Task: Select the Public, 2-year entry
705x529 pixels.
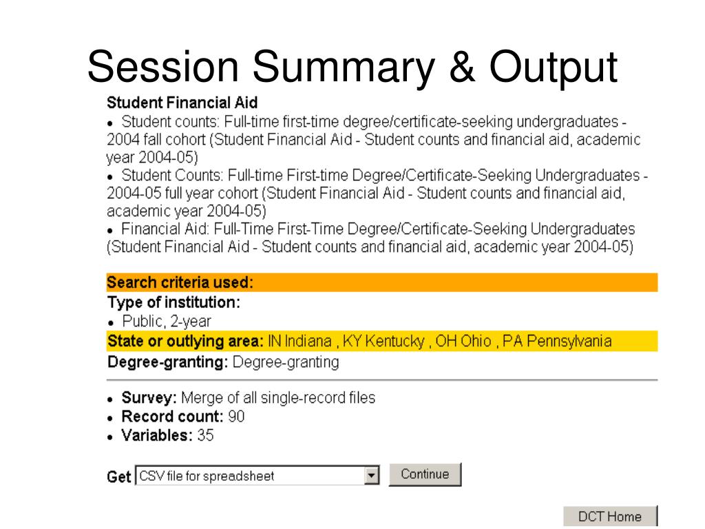Action: click(x=167, y=321)
